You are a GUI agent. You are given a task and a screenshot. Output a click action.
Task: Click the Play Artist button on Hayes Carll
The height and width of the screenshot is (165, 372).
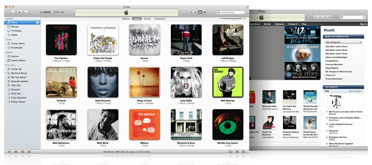click(x=186, y=52)
